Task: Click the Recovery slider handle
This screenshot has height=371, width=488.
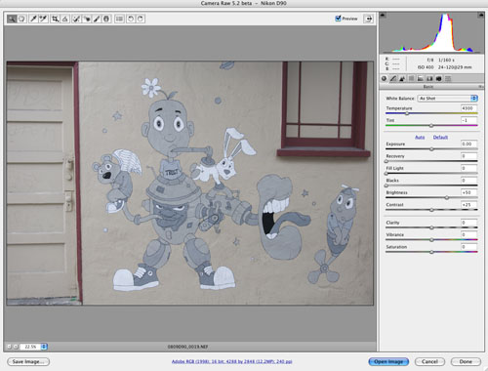Action: tap(386, 161)
